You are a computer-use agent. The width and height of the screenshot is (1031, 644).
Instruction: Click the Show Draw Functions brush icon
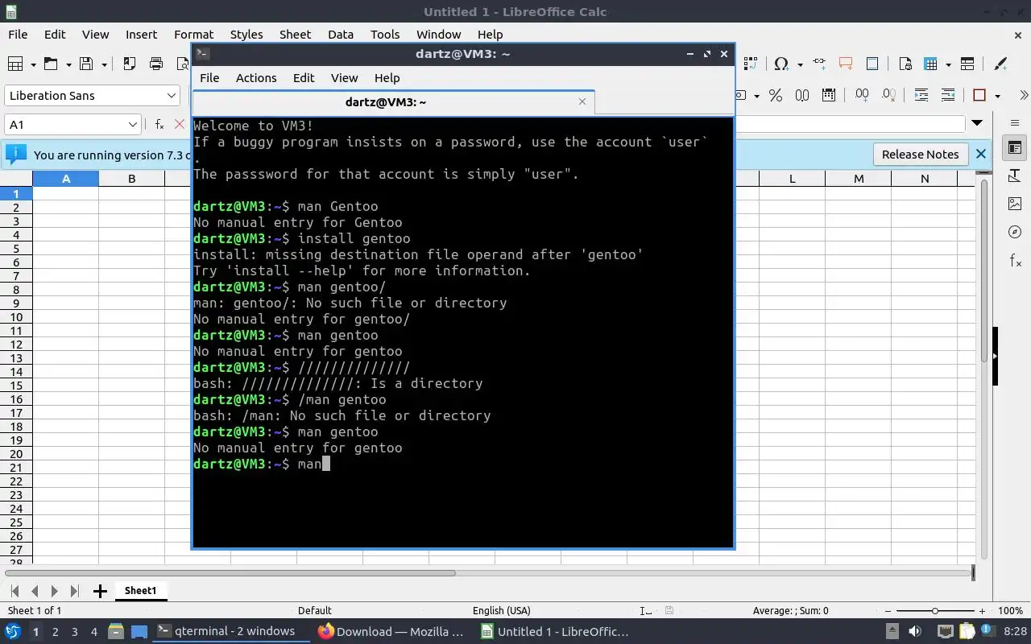point(1000,64)
